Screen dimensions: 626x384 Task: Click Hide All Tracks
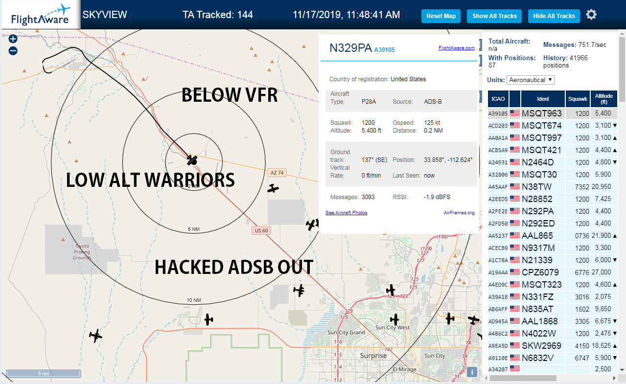[554, 16]
